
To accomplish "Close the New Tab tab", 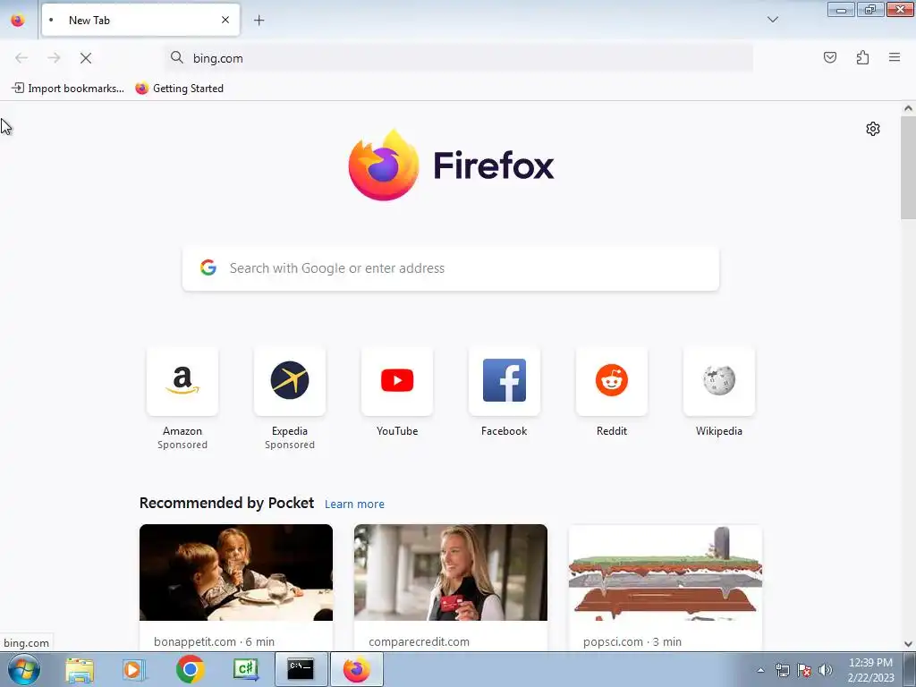I will (x=225, y=21).
